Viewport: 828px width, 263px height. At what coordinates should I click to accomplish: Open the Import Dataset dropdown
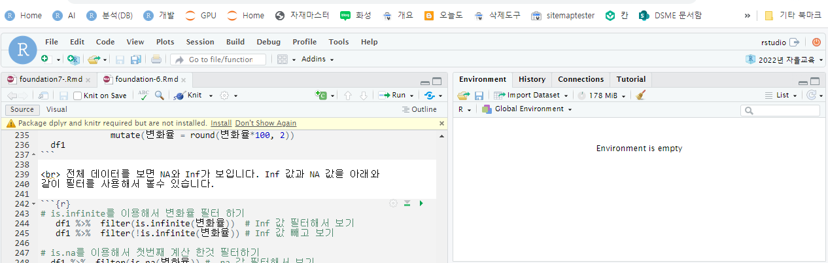(531, 95)
